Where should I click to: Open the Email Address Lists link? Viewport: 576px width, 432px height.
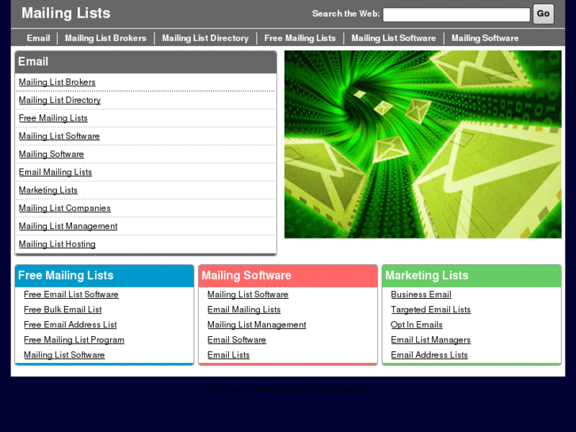click(x=429, y=355)
